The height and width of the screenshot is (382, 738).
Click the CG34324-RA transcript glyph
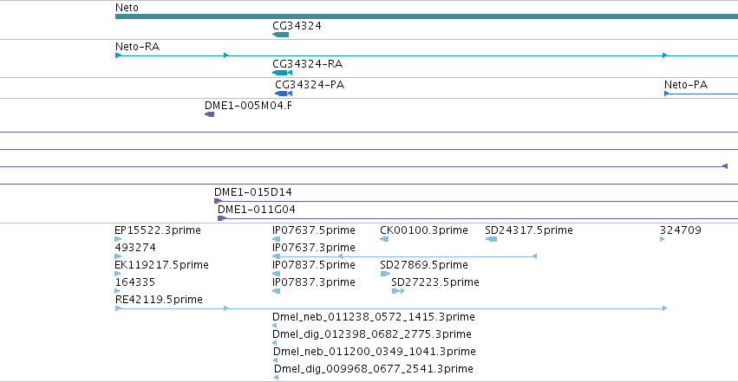coord(283,73)
